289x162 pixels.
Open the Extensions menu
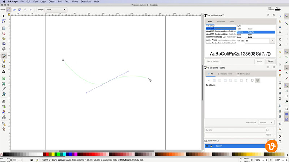86,1
